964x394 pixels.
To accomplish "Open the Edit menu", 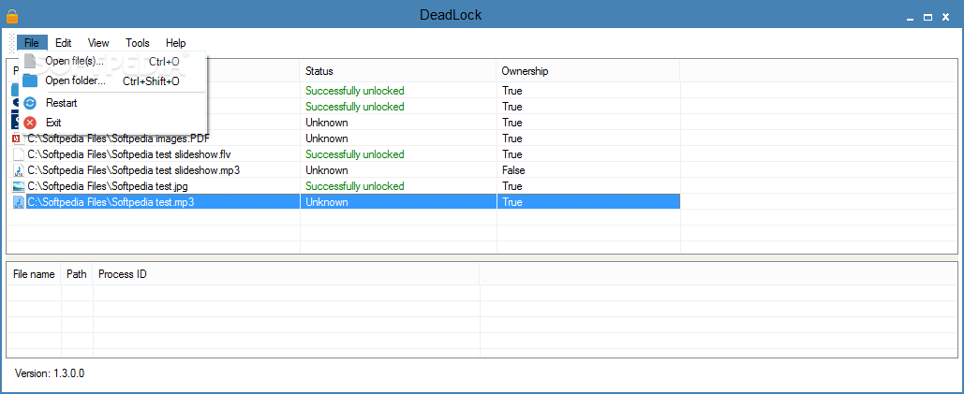I will pos(64,43).
